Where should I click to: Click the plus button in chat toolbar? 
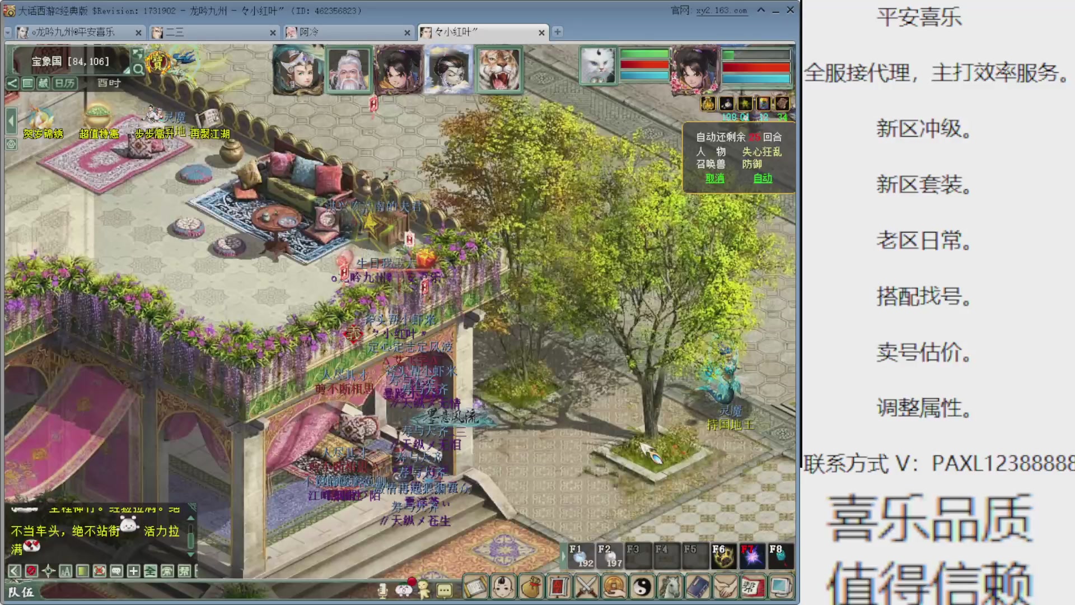[133, 571]
